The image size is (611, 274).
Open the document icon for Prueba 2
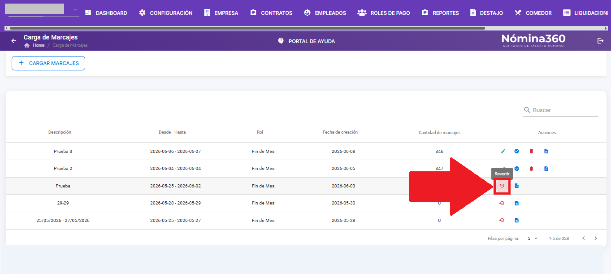click(546, 169)
